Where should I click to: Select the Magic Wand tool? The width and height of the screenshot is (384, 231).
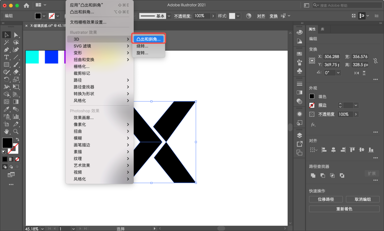(6, 42)
